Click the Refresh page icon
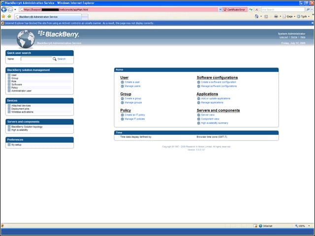The height and width of the screenshot is (236, 315). (251, 9)
